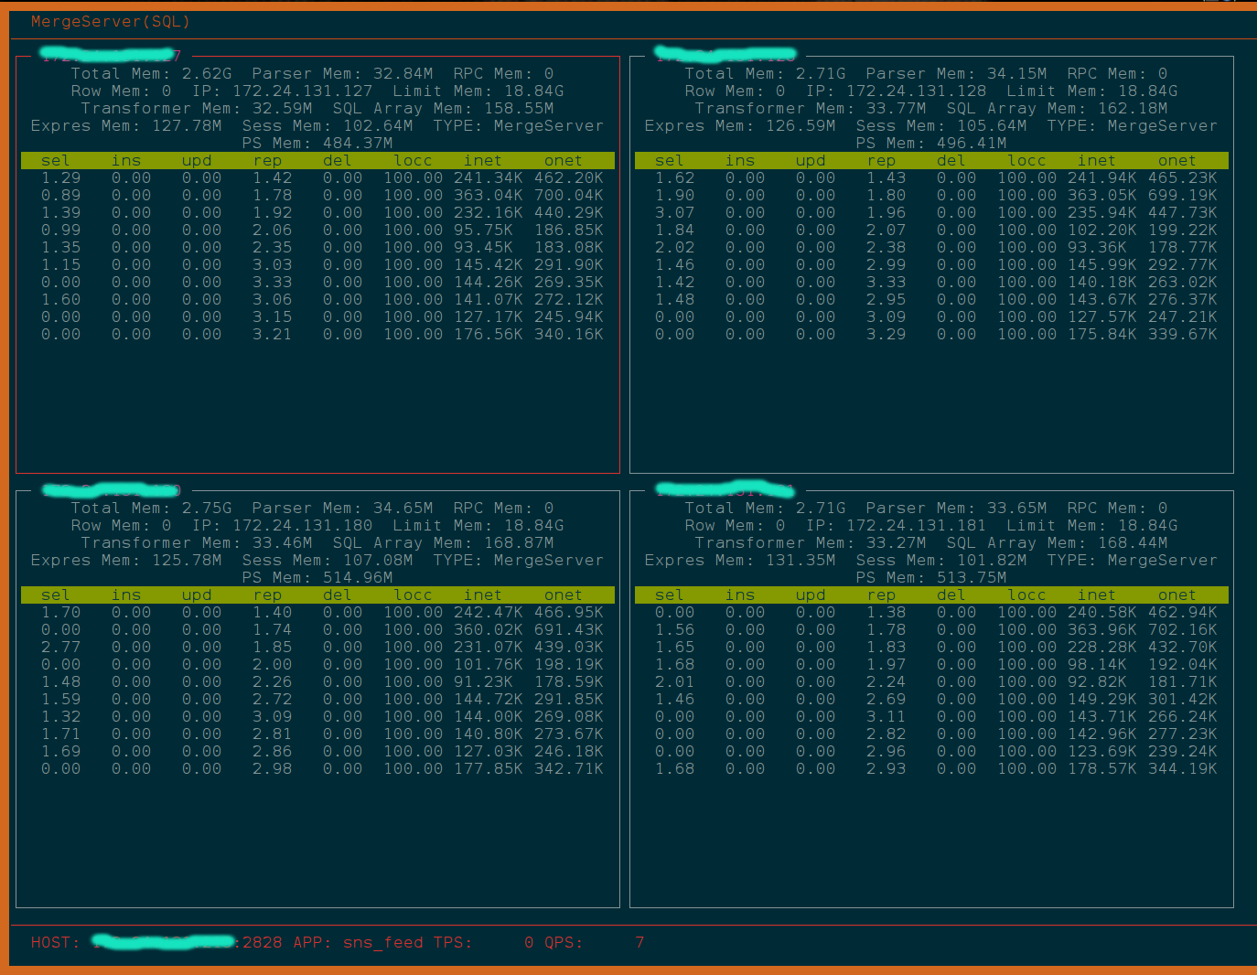This screenshot has height=975, width=1257.
Task: Click onet value 462.20K
Action: pyautogui.click(x=569, y=177)
